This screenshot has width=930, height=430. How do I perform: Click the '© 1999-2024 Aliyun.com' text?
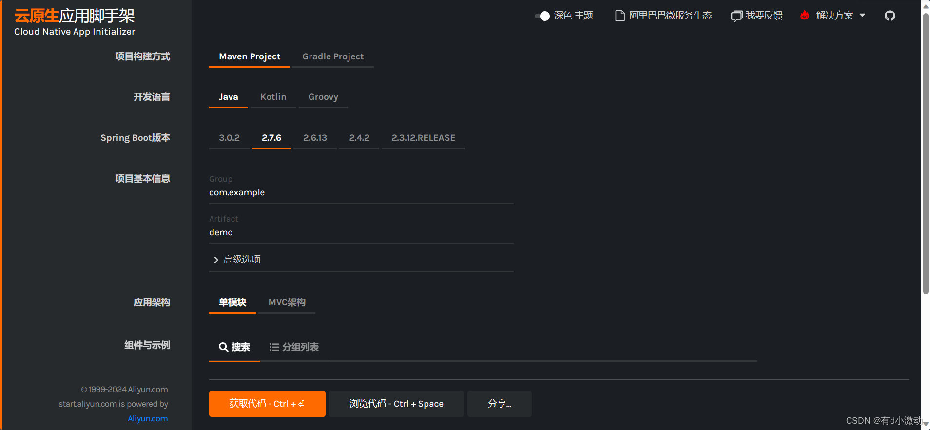(x=124, y=390)
